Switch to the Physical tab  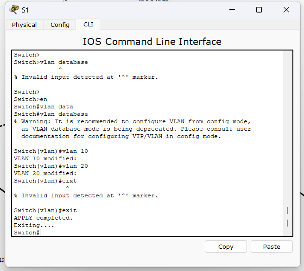[24, 25]
